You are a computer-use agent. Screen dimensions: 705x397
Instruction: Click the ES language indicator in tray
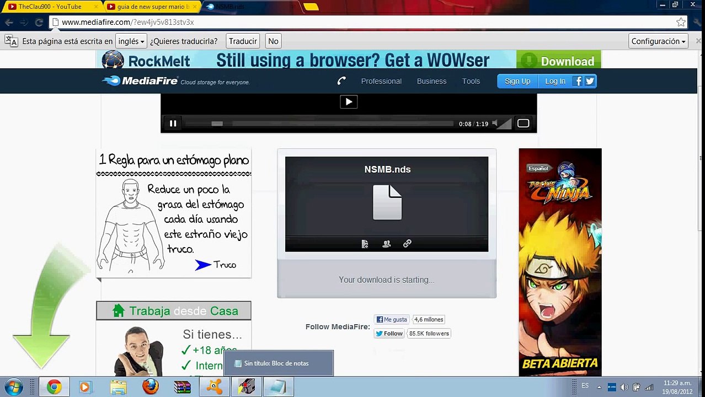pos(585,385)
